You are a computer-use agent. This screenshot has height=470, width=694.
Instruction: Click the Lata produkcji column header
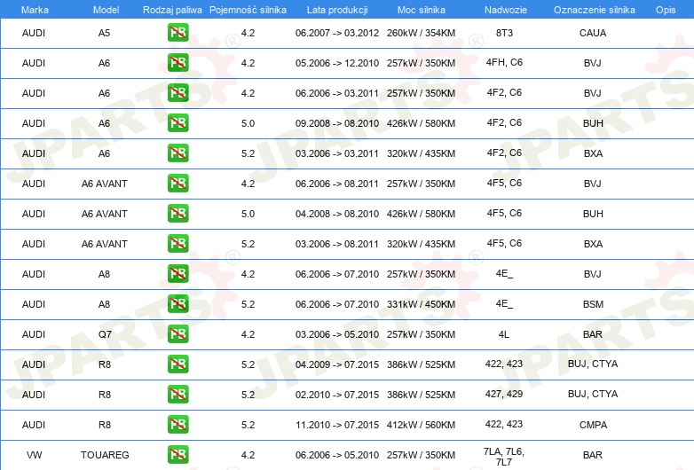336,9
